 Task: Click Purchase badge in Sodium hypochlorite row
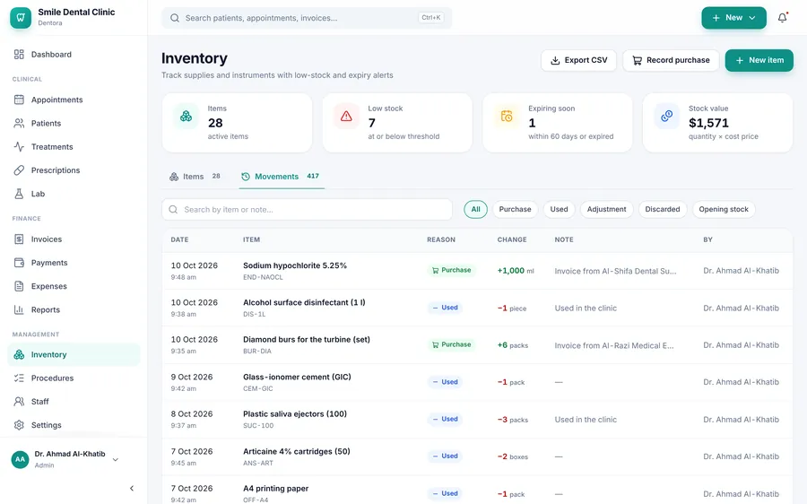click(x=451, y=270)
